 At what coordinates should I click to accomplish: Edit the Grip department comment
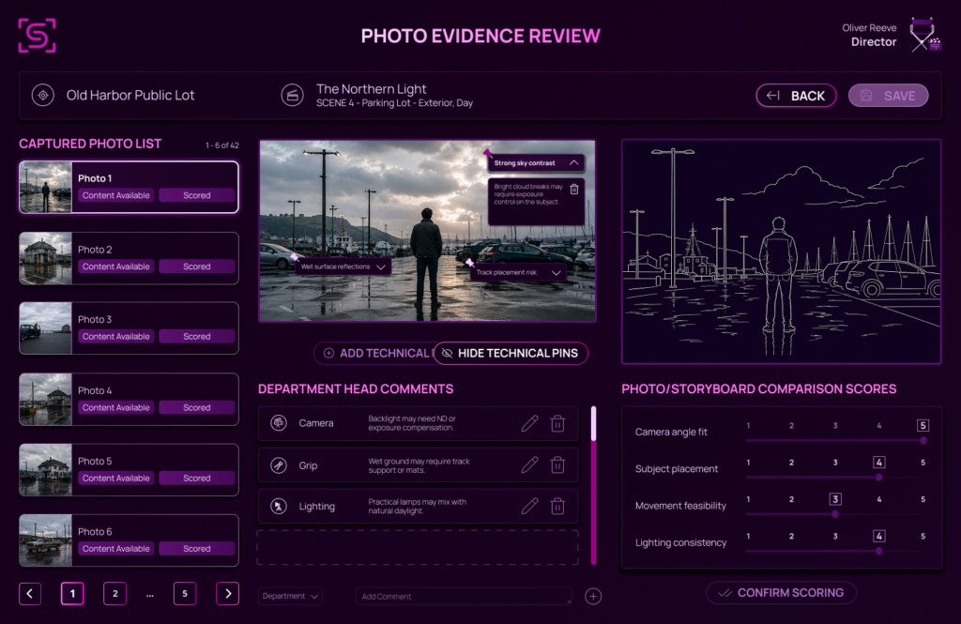[529, 465]
